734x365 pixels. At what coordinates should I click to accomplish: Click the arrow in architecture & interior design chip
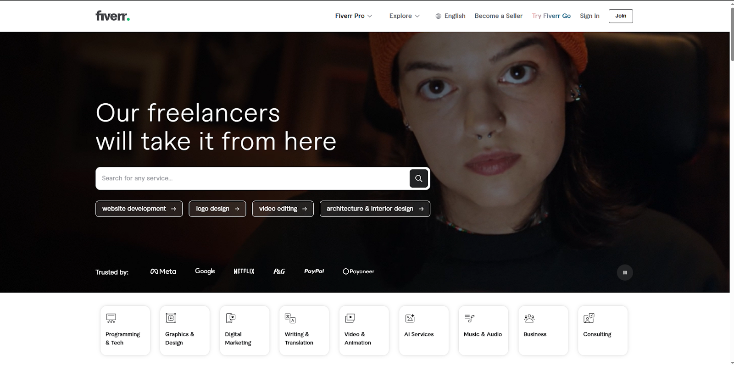click(421, 209)
